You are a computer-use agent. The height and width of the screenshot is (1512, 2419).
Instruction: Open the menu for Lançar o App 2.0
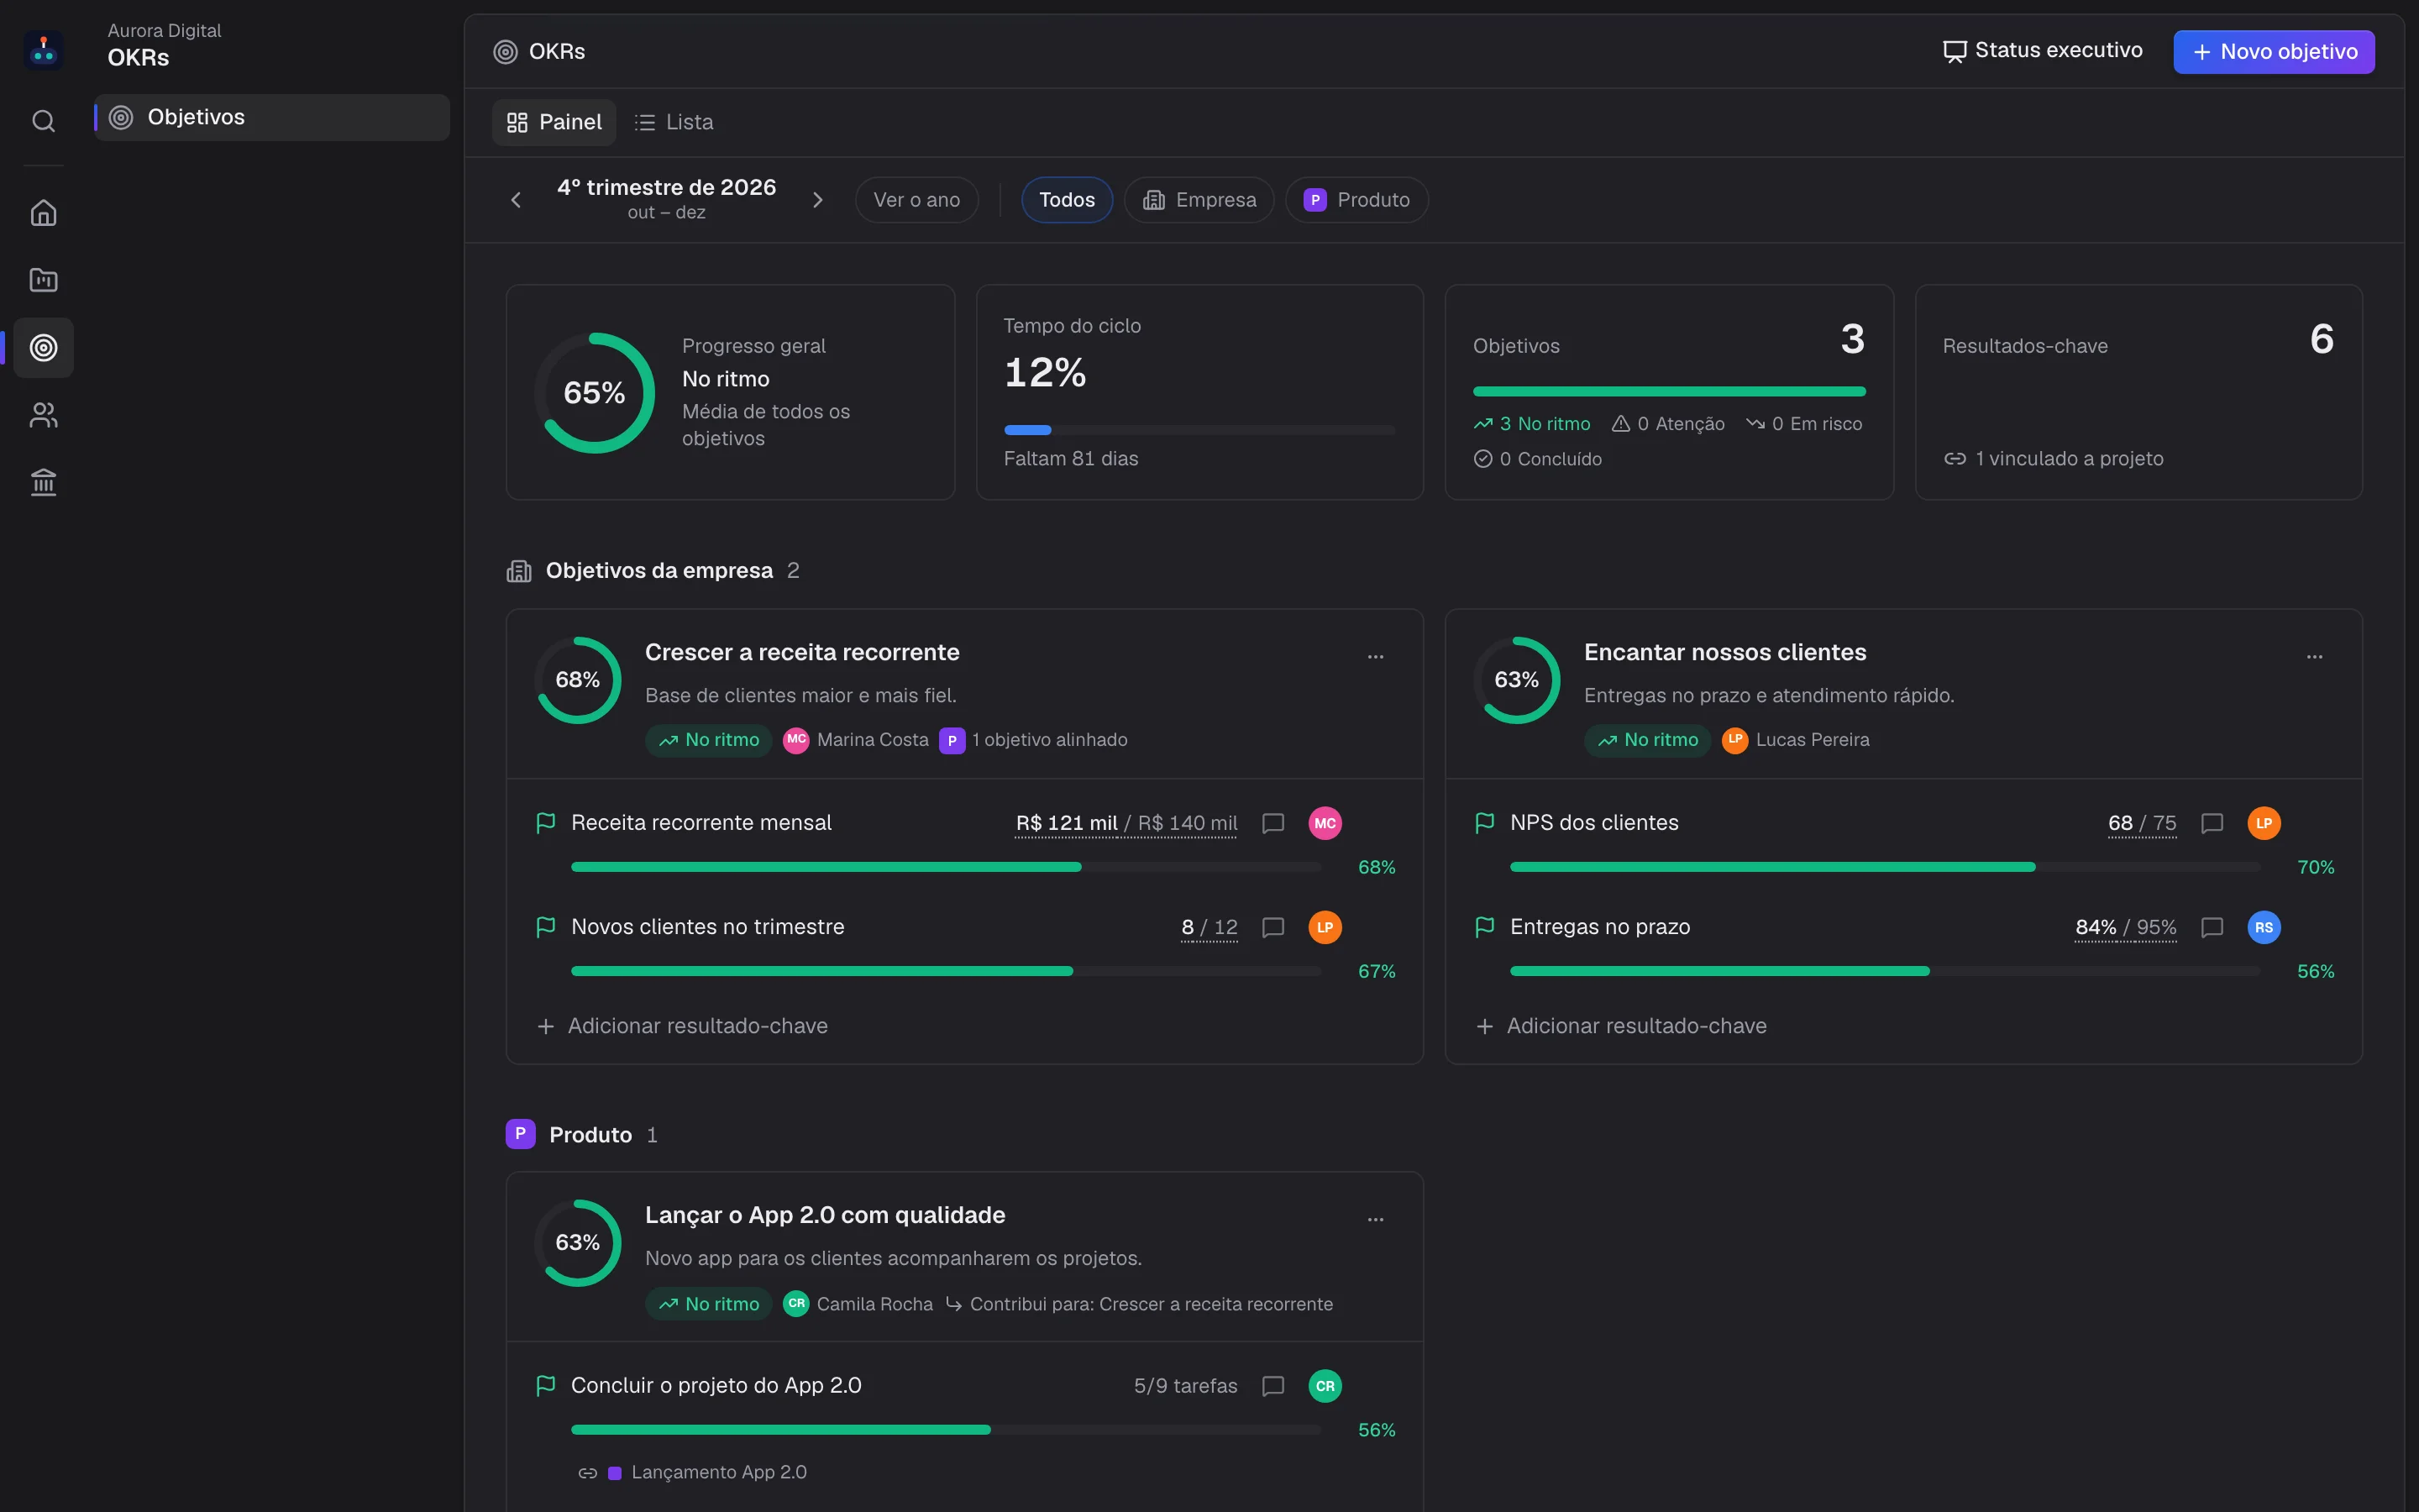tap(1376, 1220)
